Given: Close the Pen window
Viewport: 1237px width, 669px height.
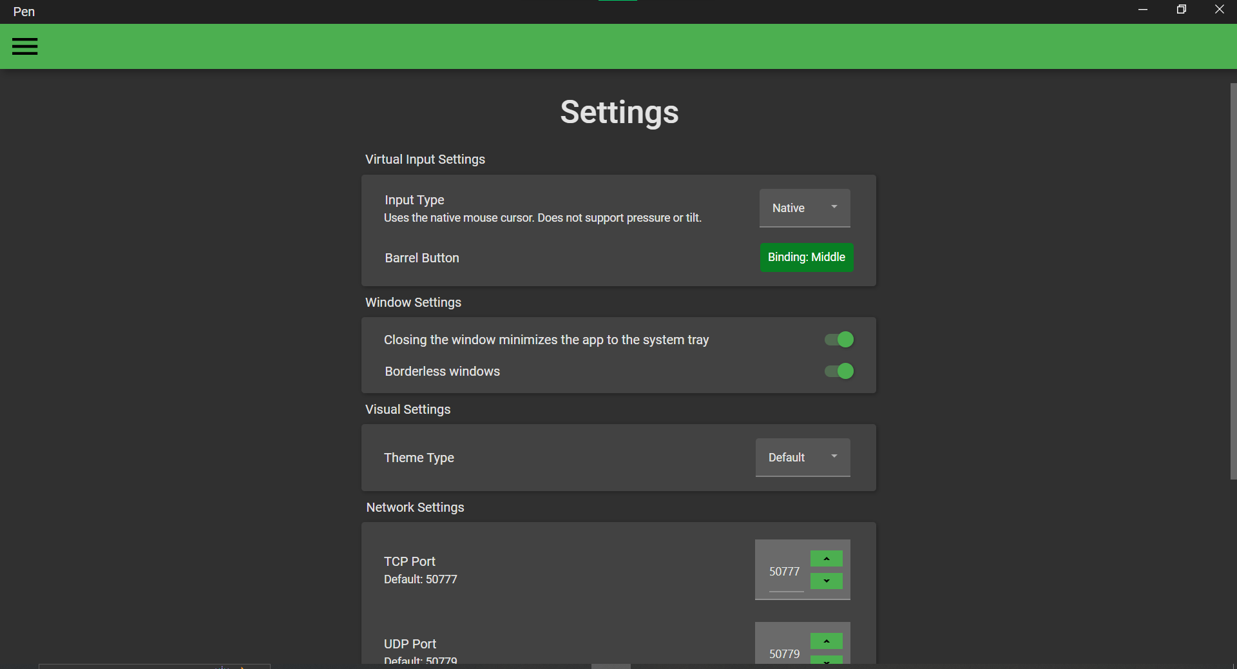Looking at the screenshot, I should pos(1219,10).
